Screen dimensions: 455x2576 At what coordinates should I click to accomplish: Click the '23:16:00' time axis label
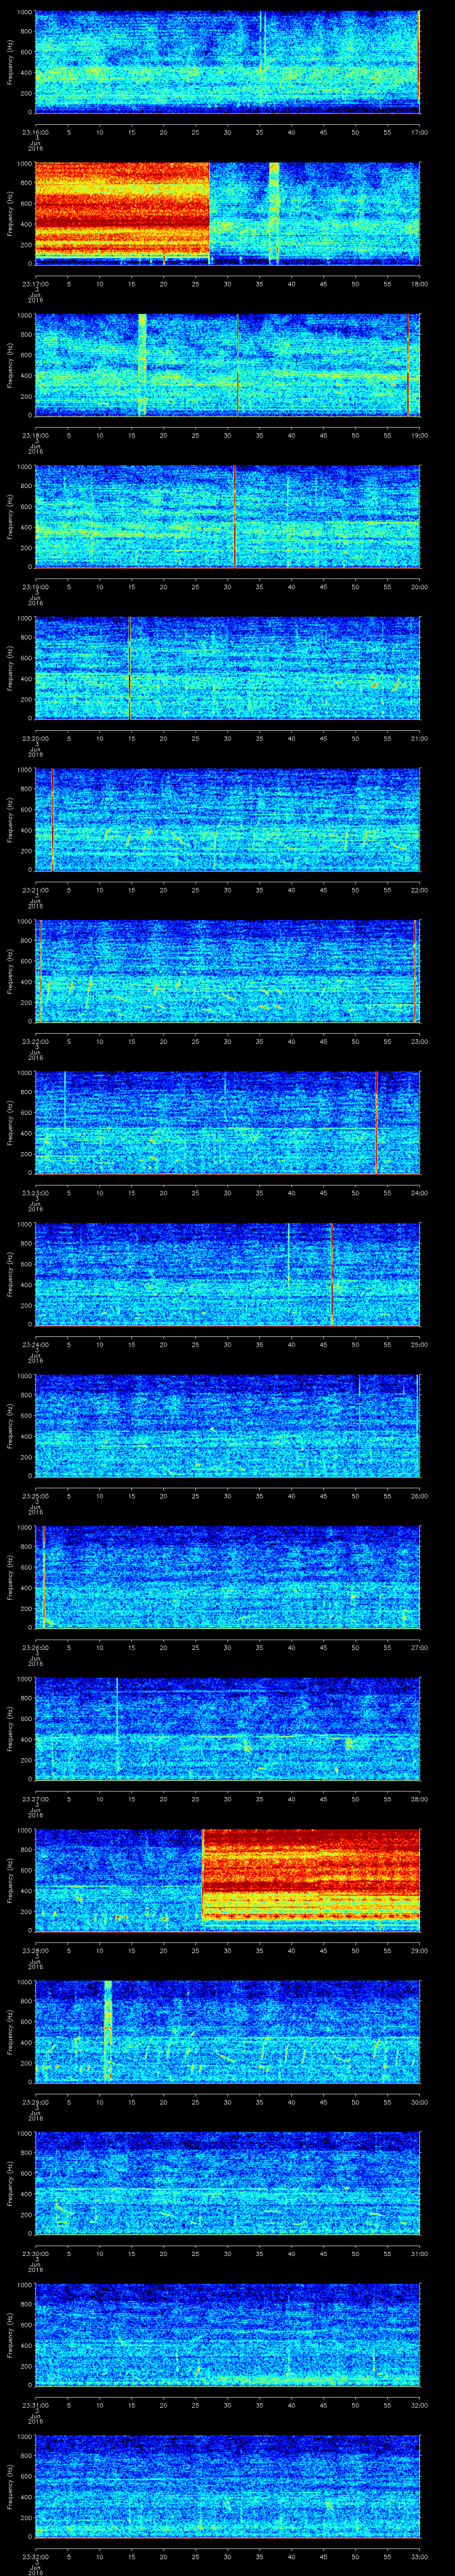click(36, 132)
